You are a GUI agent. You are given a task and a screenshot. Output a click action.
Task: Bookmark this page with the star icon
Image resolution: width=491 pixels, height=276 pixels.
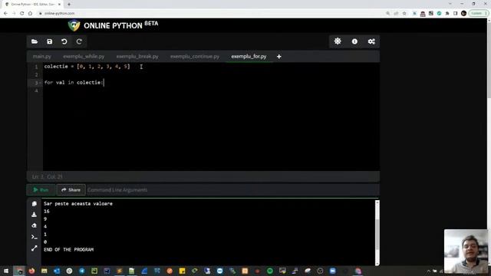pos(404,13)
